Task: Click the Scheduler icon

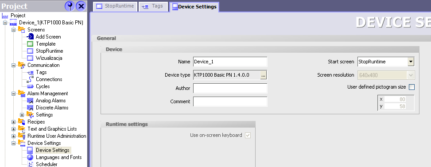Action: point(30,164)
